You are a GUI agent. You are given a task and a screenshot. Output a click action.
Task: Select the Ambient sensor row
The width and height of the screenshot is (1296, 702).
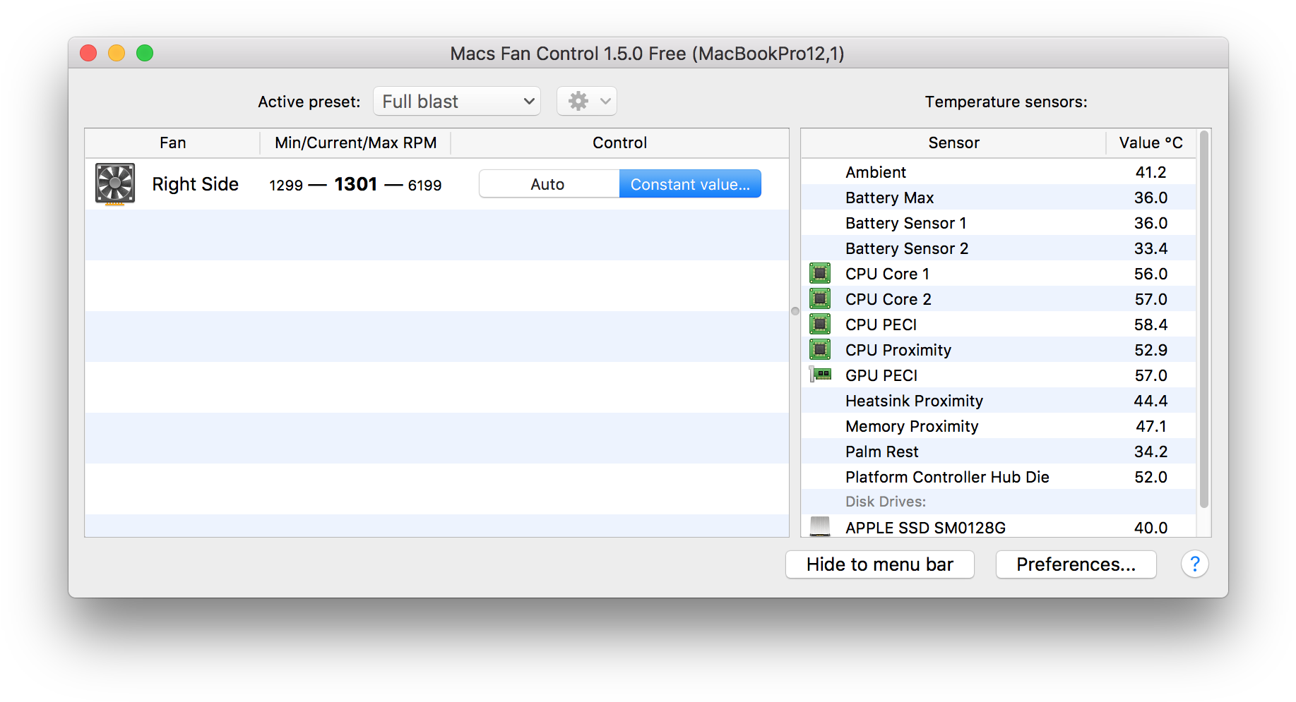999,172
